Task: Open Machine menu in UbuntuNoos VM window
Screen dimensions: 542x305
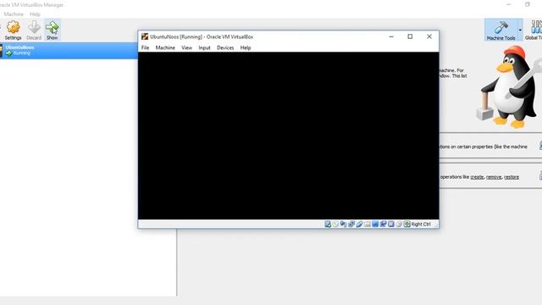Action: click(165, 47)
